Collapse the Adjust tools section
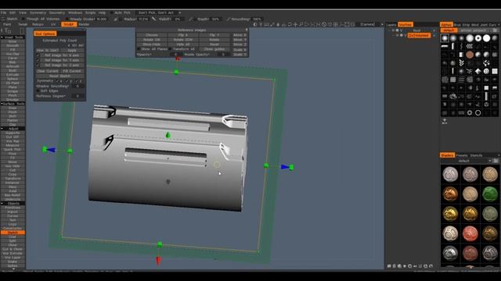The image size is (501, 281). pyautogui.click(x=2, y=128)
